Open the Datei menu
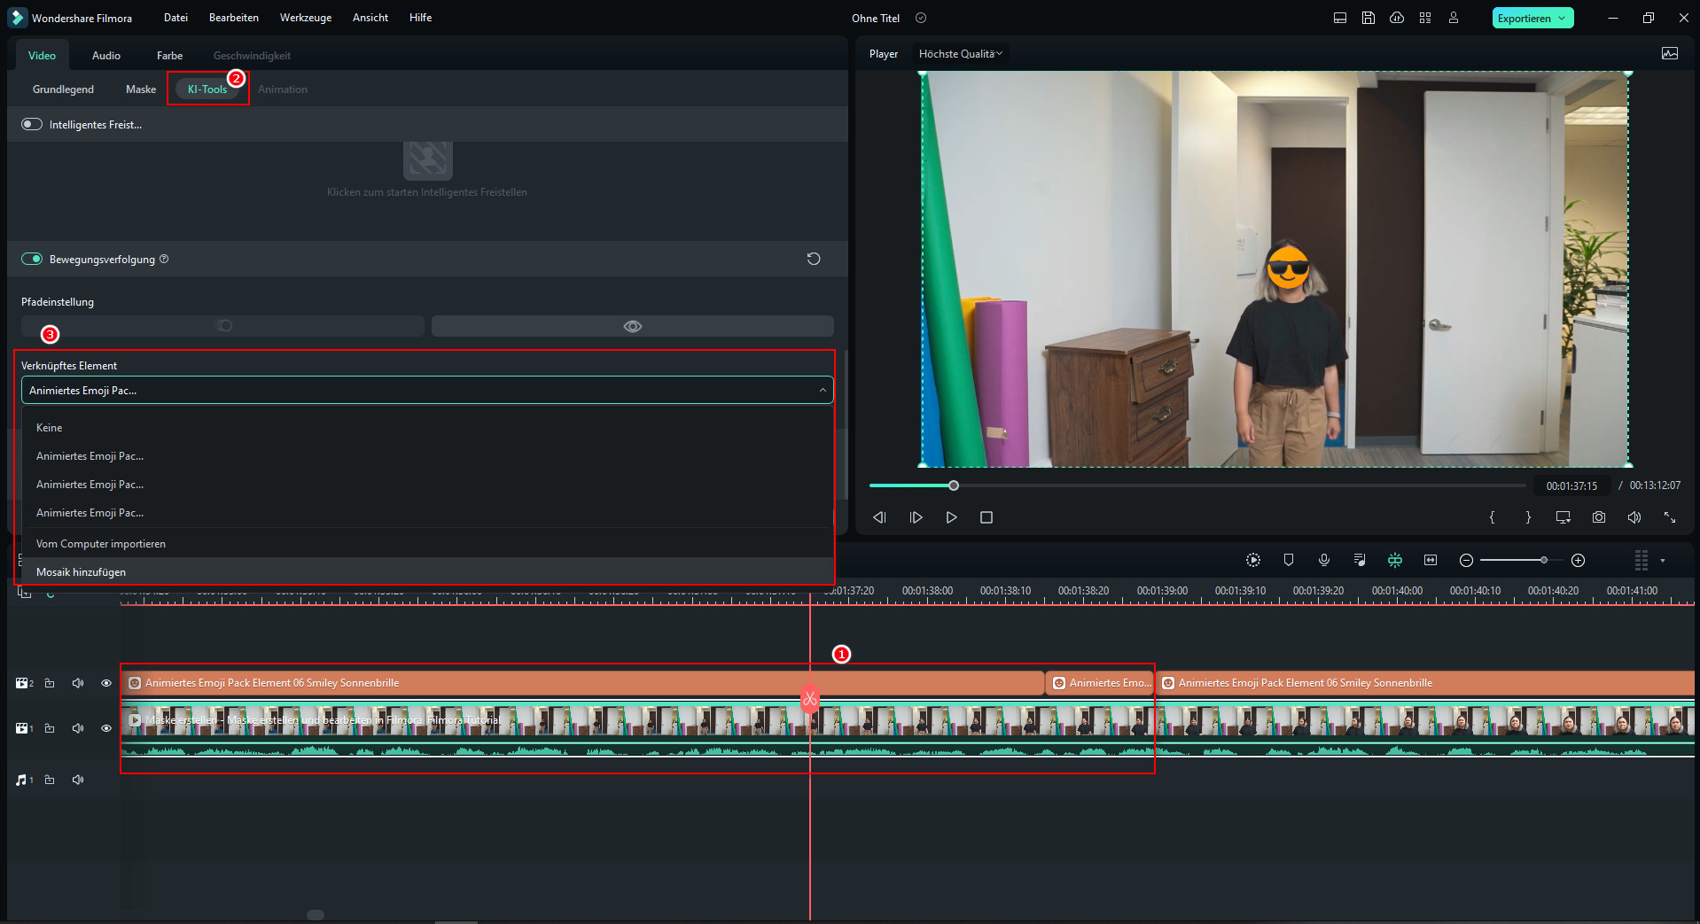 tap(175, 18)
